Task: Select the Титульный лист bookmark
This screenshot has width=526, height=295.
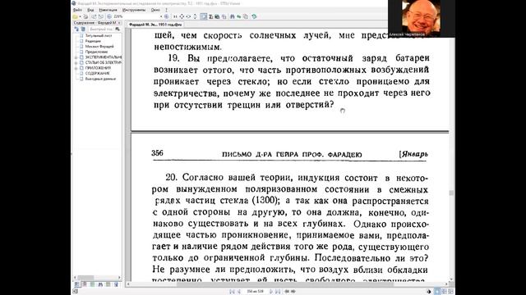Action: tap(99, 35)
